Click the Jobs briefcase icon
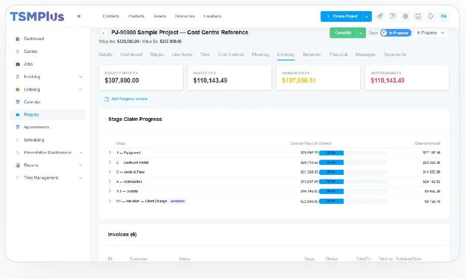Viewport: 465px width, 279px height. [18, 64]
